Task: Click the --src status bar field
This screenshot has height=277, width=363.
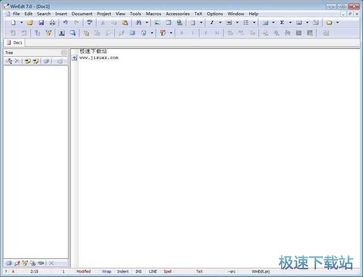Action: coord(231,272)
